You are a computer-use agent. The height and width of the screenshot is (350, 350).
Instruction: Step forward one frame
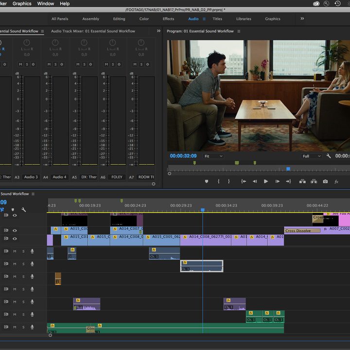[x=278, y=181]
